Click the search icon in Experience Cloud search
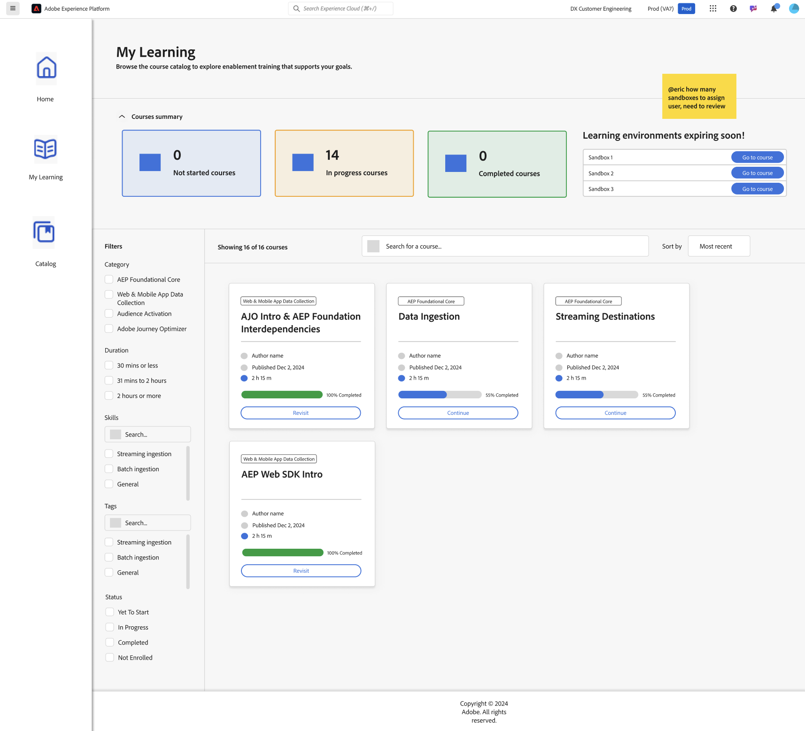The width and height of the screenshot is (805, 731). (296, 8)
